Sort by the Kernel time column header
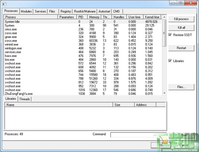199x152 pixels. click(x=152, y=17)
